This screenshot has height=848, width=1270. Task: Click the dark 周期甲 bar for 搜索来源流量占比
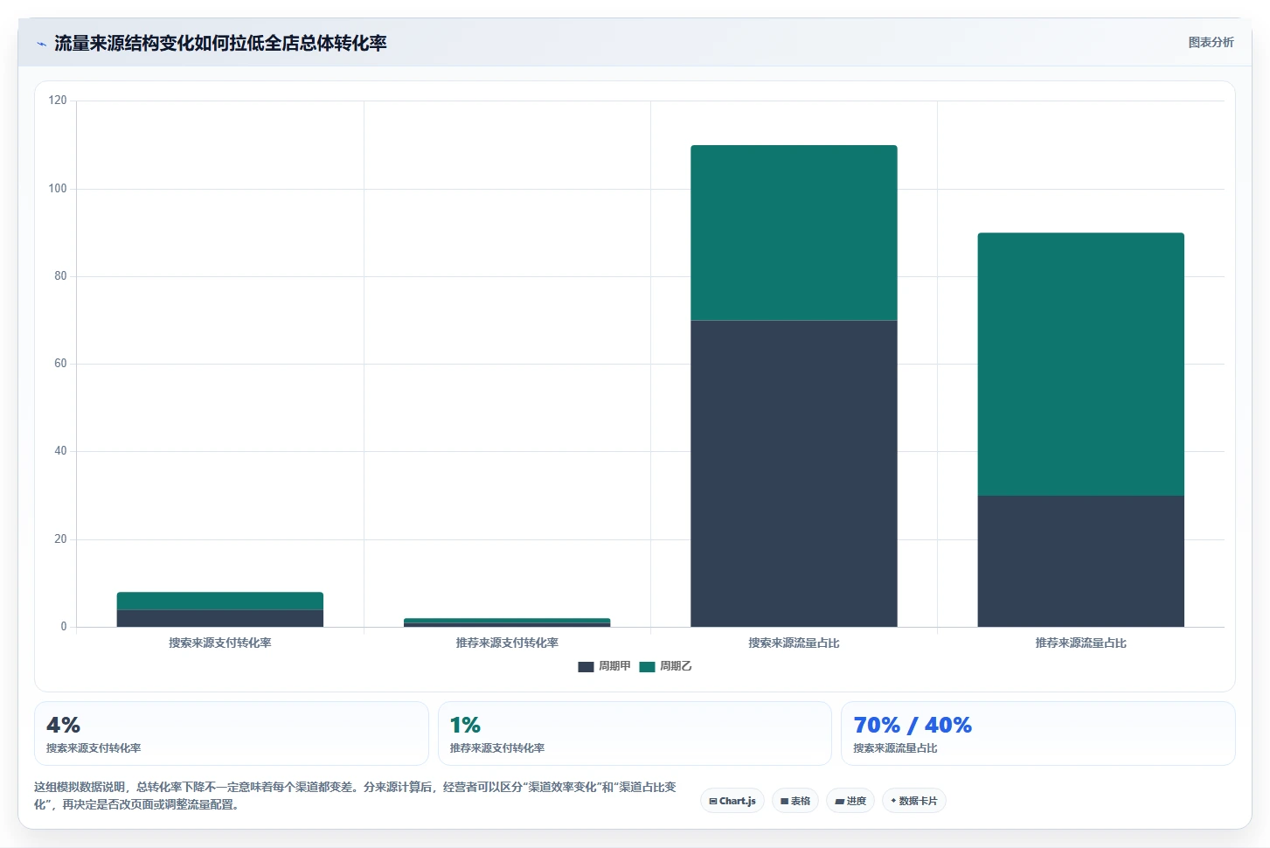click(x=794, y=474)
